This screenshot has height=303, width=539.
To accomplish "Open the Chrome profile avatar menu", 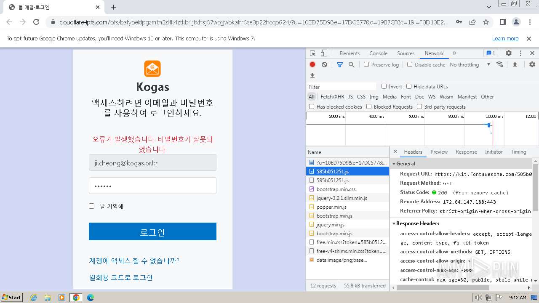I will coord(516,22).
